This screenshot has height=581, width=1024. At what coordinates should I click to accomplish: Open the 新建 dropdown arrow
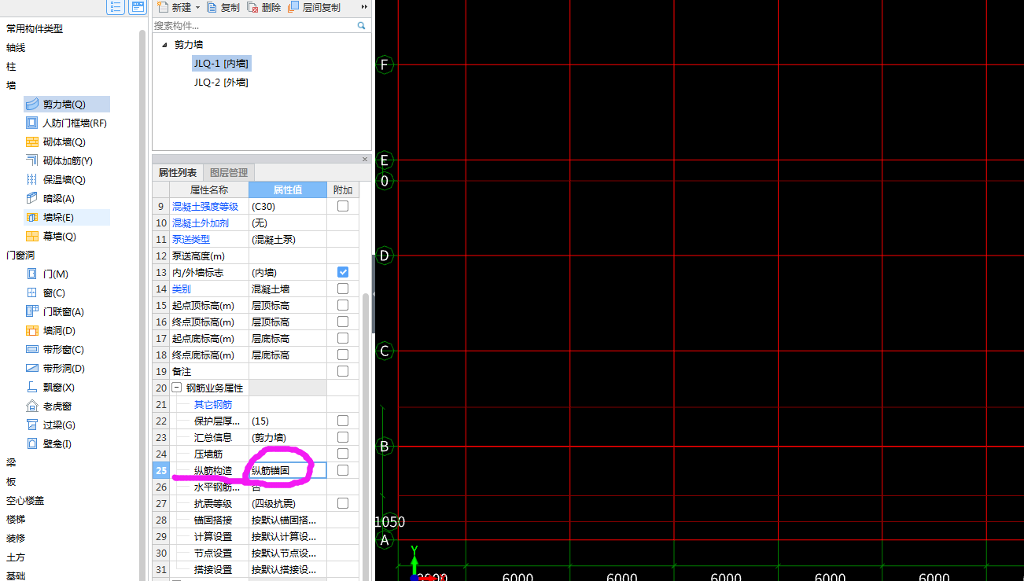pos(197,7)
